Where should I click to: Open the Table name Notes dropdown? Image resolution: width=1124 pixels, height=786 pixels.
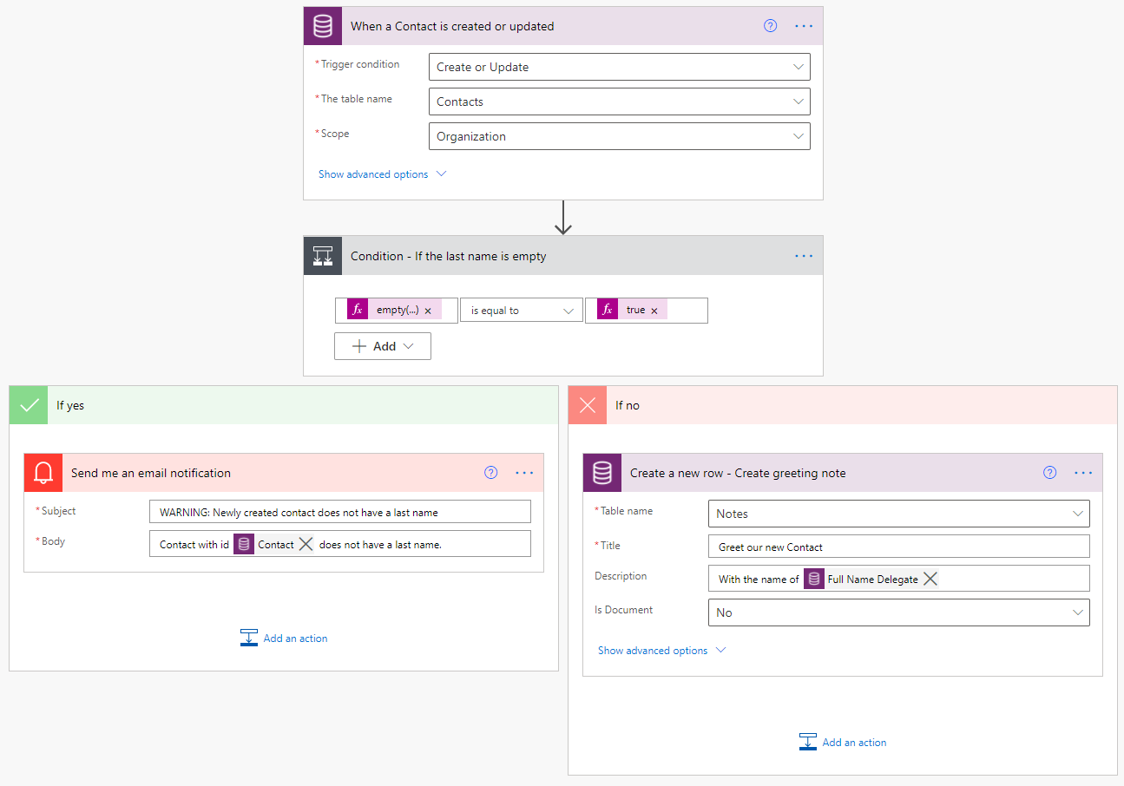coord(899,514)
